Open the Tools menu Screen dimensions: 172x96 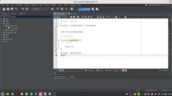tap(66, 5)
